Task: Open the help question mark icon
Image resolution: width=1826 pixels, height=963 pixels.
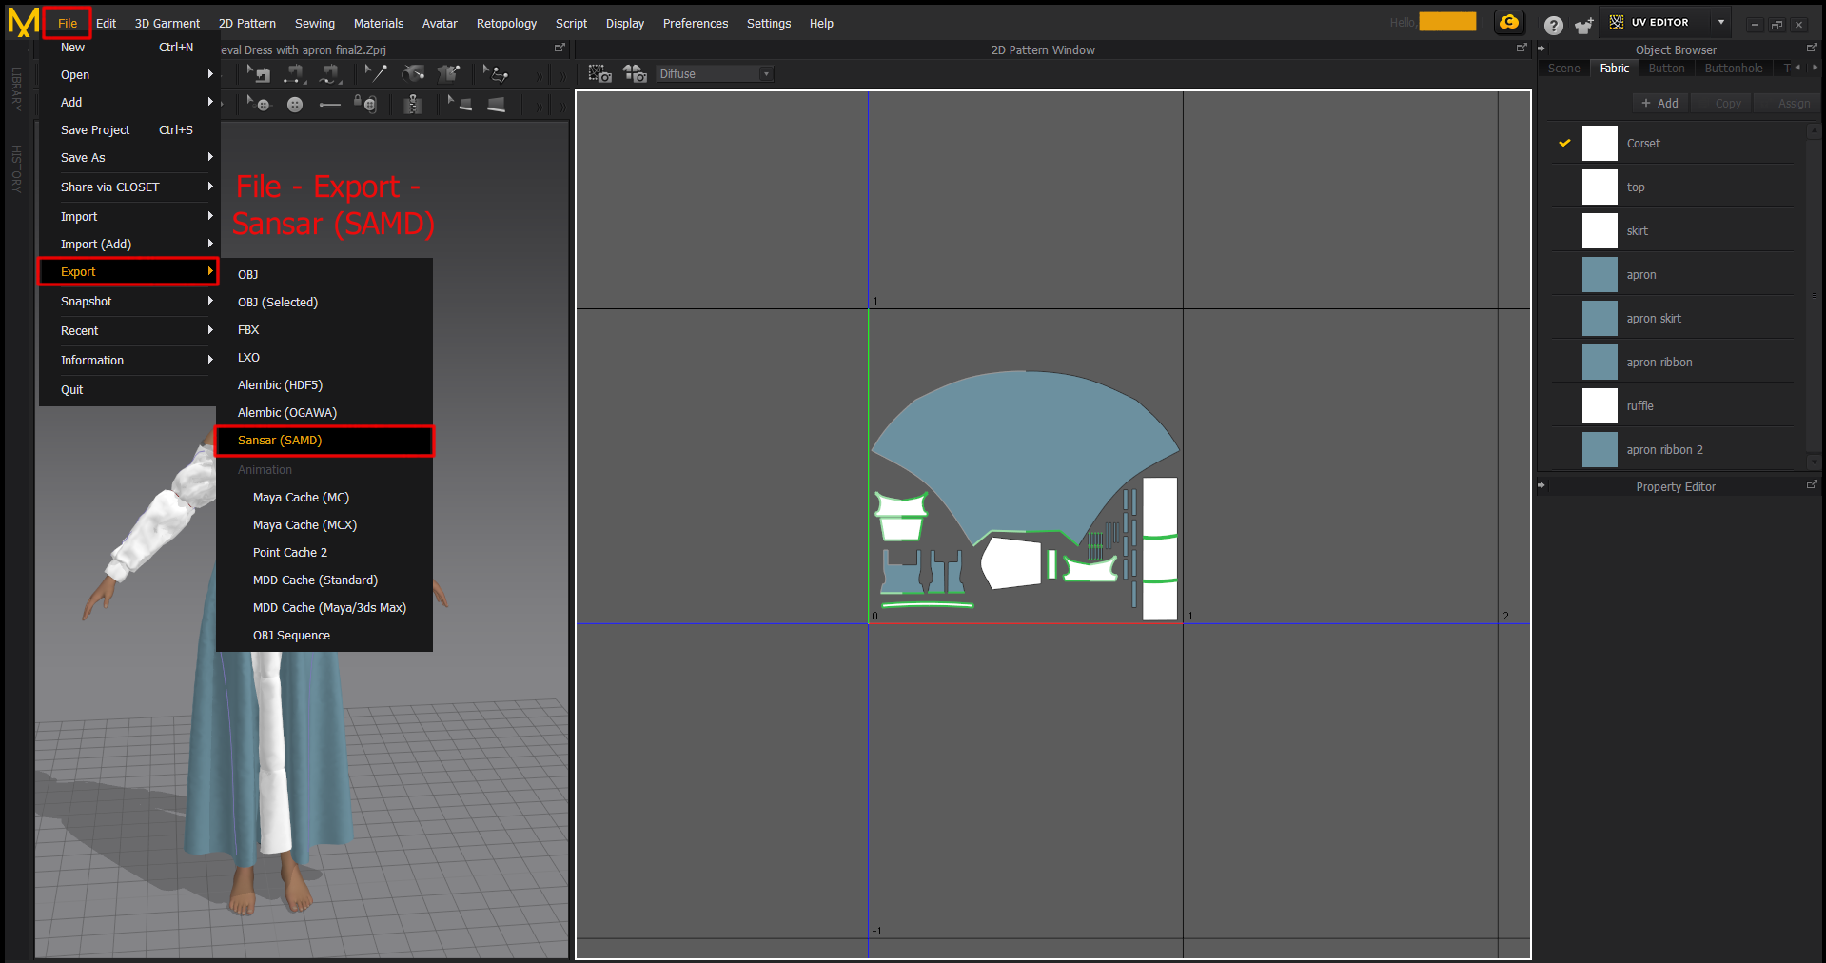Action: coord(1553,26)
